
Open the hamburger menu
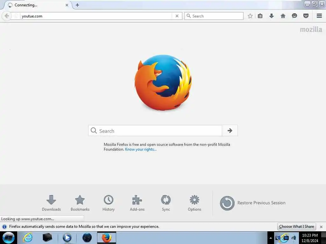tap(319, 16)
